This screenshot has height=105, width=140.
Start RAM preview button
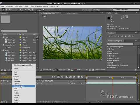coord(133,36)
